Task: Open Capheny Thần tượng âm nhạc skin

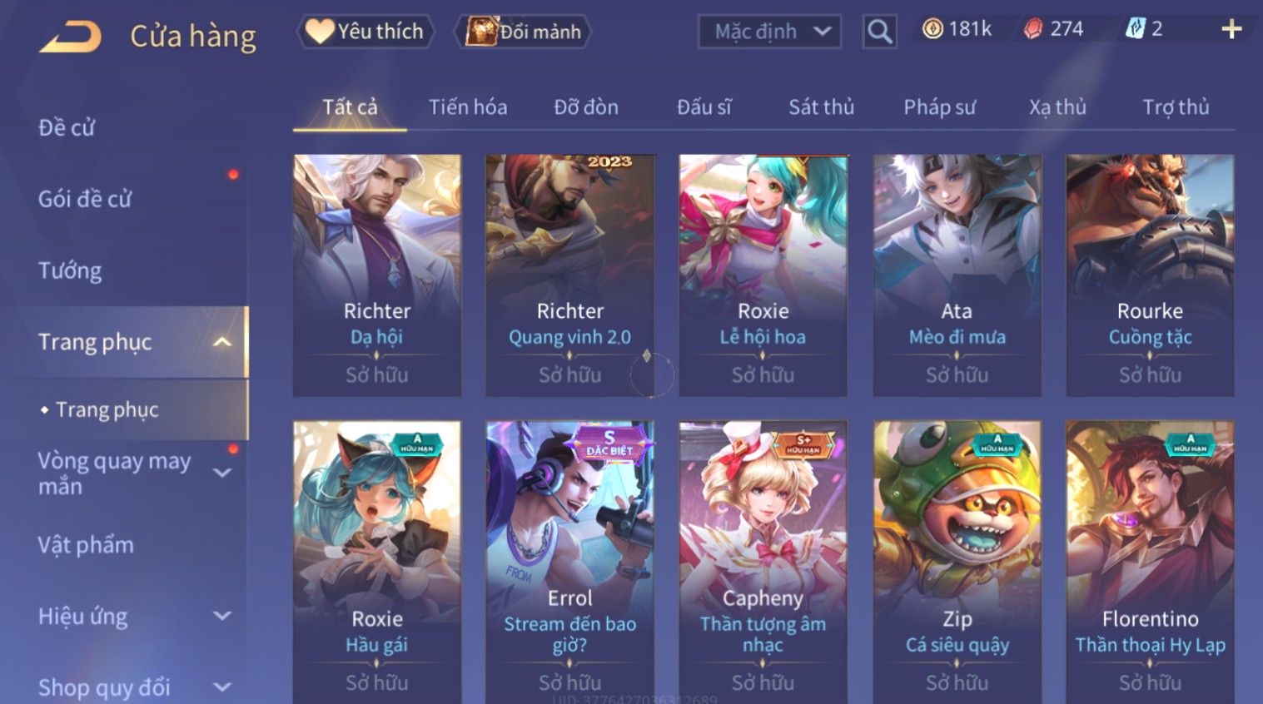Action: click(x=763, y=562)
